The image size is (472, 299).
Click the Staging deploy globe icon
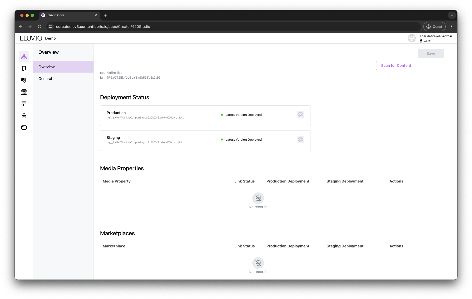pyautogui.click(x=301, y=140)
